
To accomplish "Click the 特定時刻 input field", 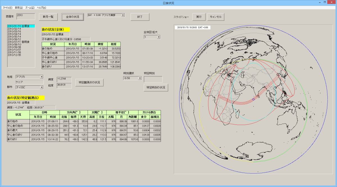I will click(x=153, y=79).
